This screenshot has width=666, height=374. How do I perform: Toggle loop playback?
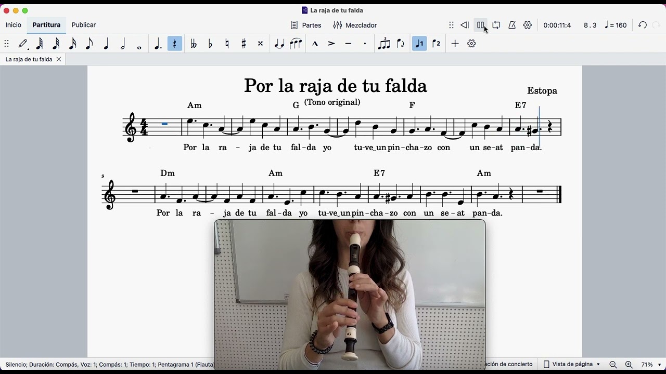tap(496, 25)
